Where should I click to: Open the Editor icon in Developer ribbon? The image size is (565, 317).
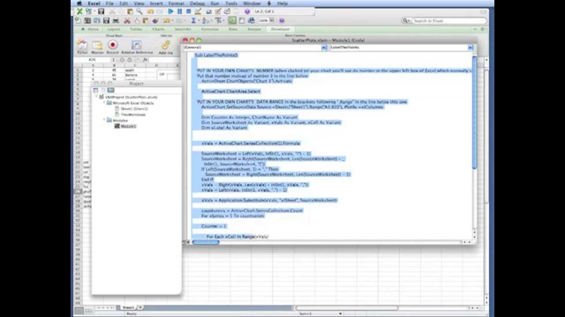pos(82,46)
